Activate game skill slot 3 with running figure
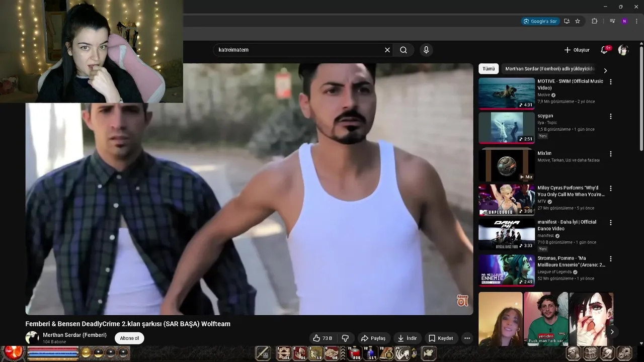 pyautogui.click(x=315, y=353)
